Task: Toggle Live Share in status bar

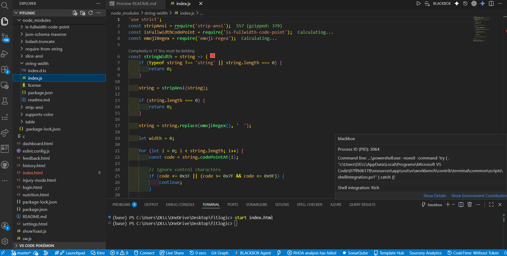Action: [x=172, y=253]
